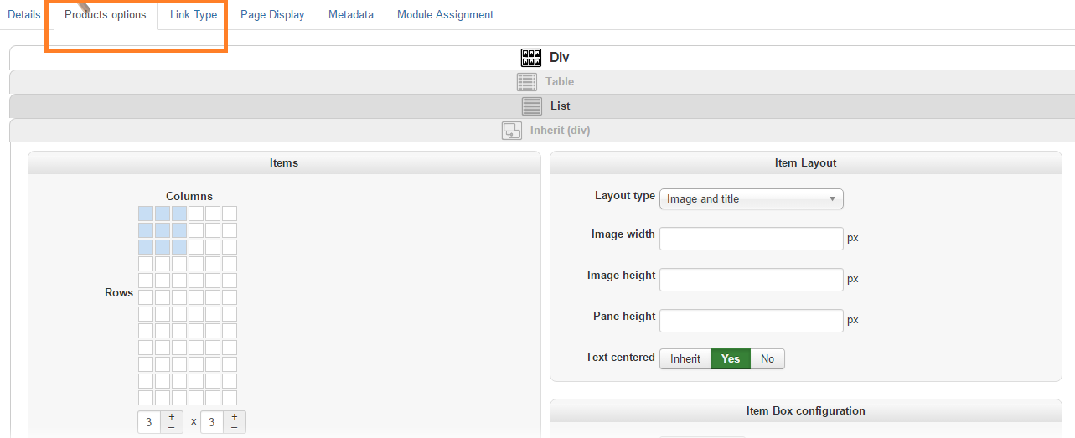Open the Metadata tab
This screenshot has width=1075, height=438.
click(351, 15)
